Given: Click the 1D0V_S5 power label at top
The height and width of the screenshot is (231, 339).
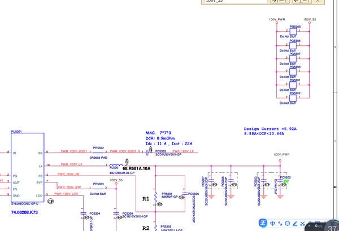Looking at the screenshot, I should tap(310, 19).
